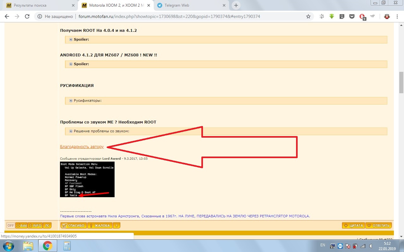Open the Chrome profile avatar

coord(387,16)
